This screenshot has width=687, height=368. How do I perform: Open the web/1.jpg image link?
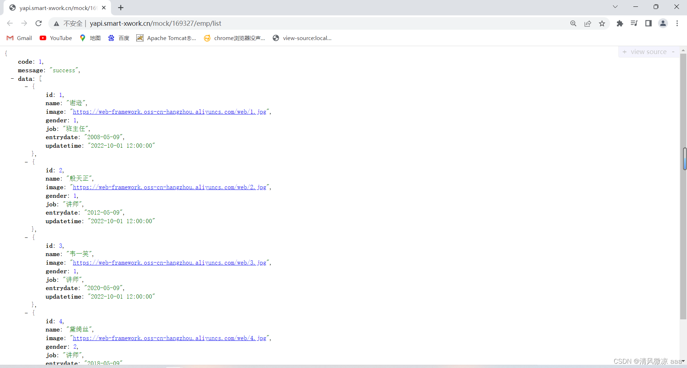[x=170, y=112]
